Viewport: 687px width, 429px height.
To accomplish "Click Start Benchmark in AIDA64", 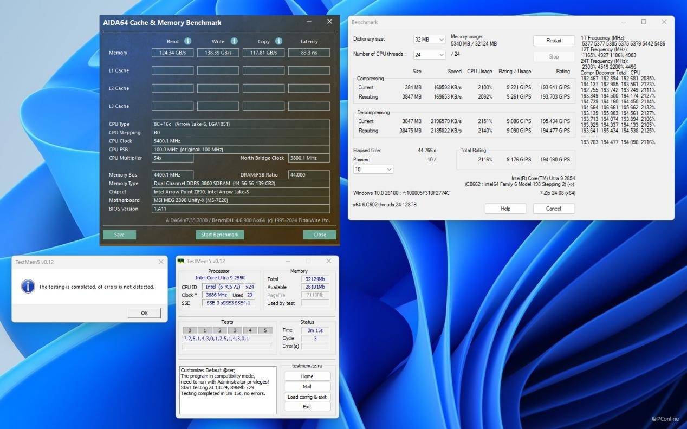I will tap(219, 235).
